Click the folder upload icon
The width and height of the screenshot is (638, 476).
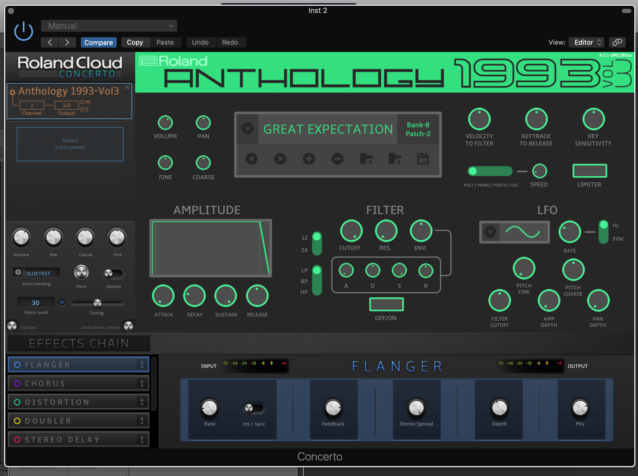(x=366, y=159)
